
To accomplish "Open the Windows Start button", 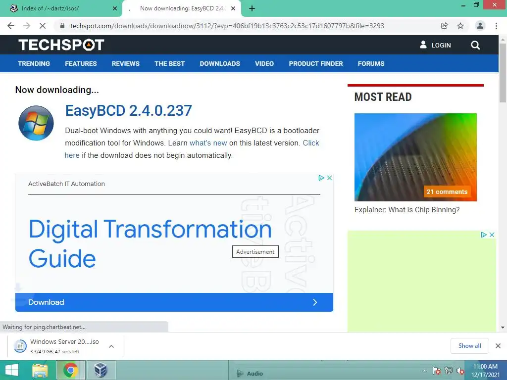I will click(12, 370).
